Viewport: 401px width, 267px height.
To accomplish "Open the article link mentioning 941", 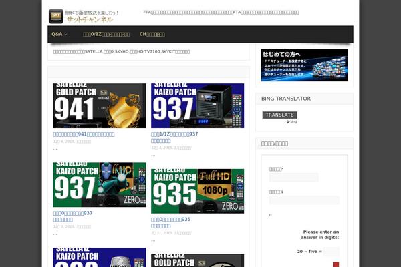I will coord(84,134).
